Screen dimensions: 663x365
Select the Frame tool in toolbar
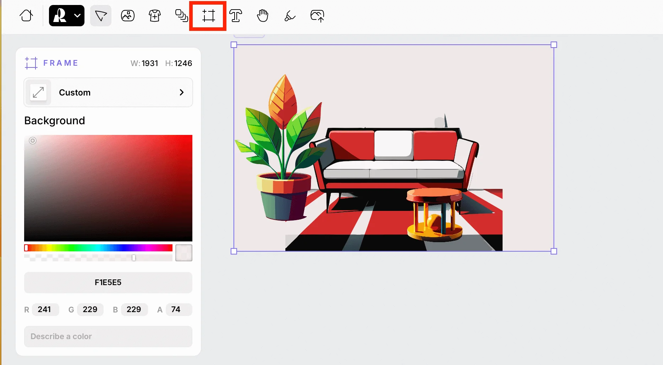pos(208,16)
